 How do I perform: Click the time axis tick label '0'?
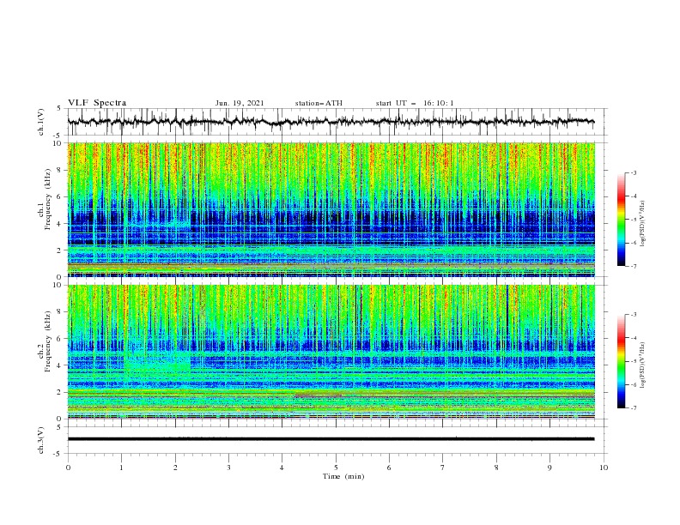tap(68, 468)
